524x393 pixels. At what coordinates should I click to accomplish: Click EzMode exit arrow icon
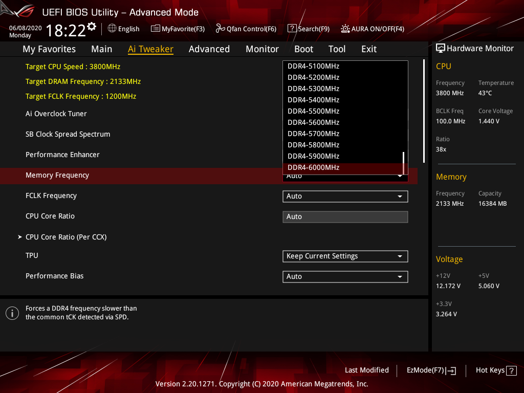[x=451, y=370]
